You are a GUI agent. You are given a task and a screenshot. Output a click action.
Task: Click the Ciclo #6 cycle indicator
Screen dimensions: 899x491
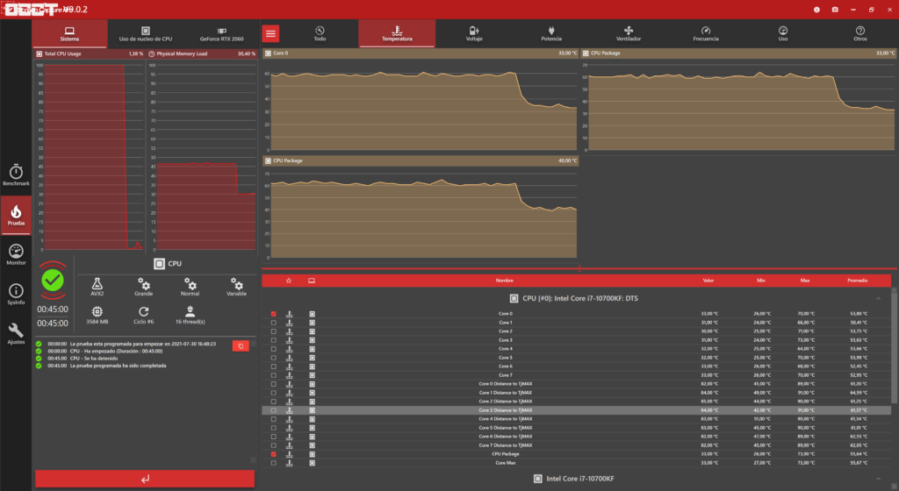[143, 315]
